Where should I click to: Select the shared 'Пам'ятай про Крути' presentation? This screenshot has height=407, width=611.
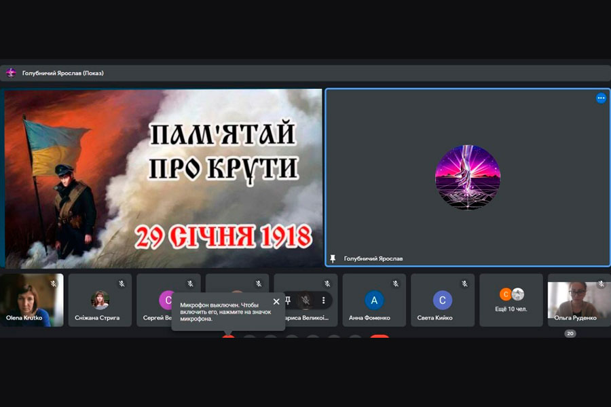[163, 179]
